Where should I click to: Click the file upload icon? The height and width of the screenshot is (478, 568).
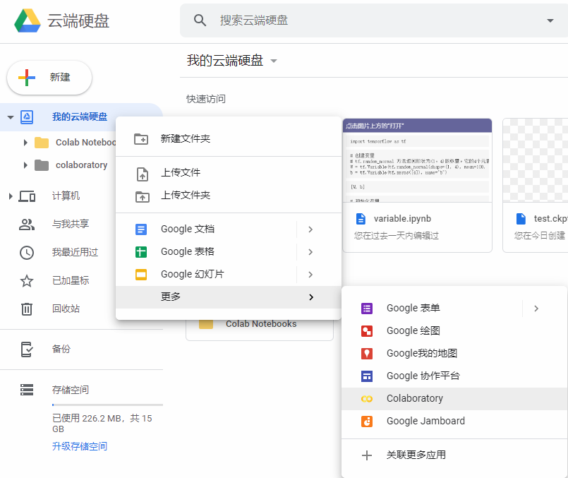(143, 174)
